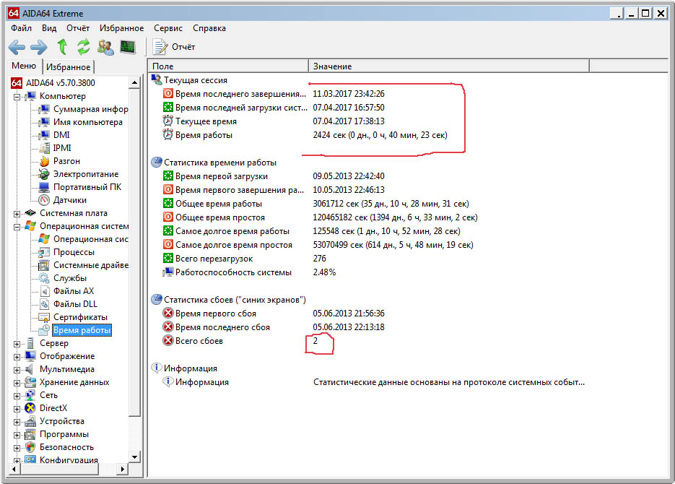This screenshot has height=484, width=675.
Task: Click the Файлы DLL icon
Action: [x=44, y=304]
